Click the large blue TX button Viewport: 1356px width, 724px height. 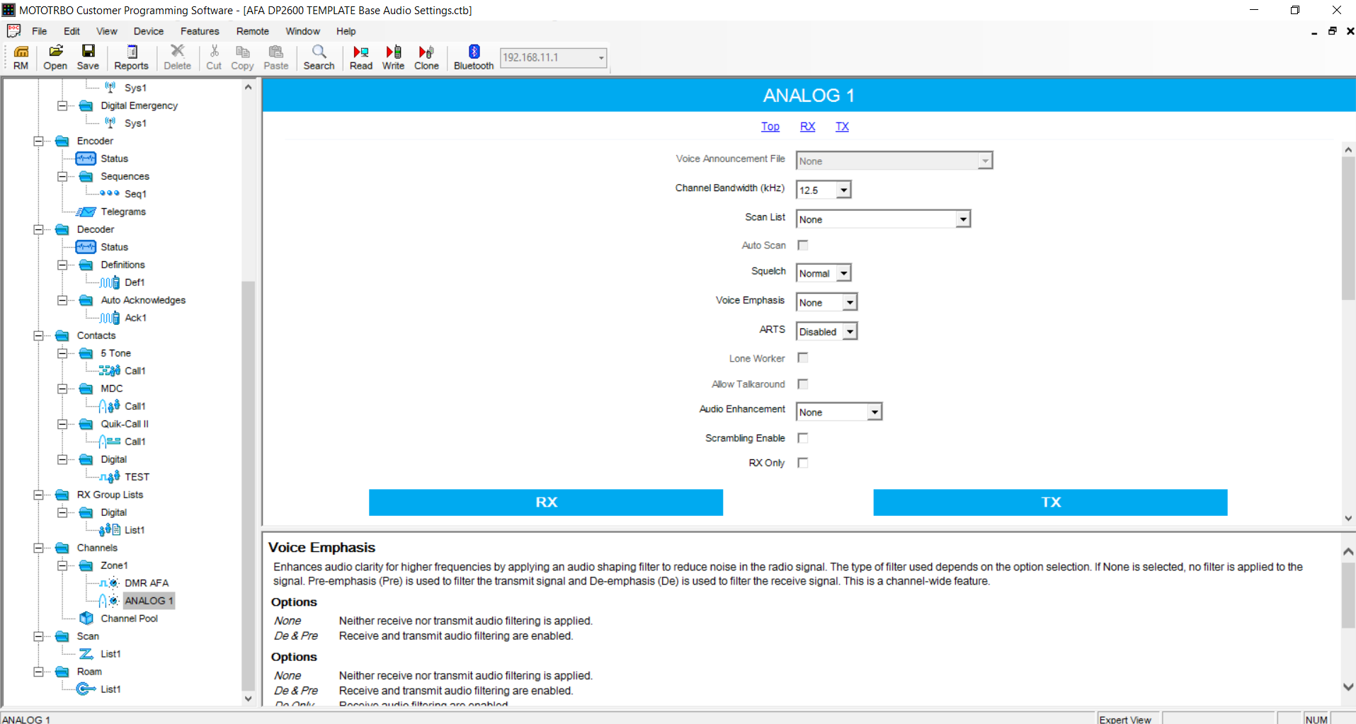coord(1051,502)
